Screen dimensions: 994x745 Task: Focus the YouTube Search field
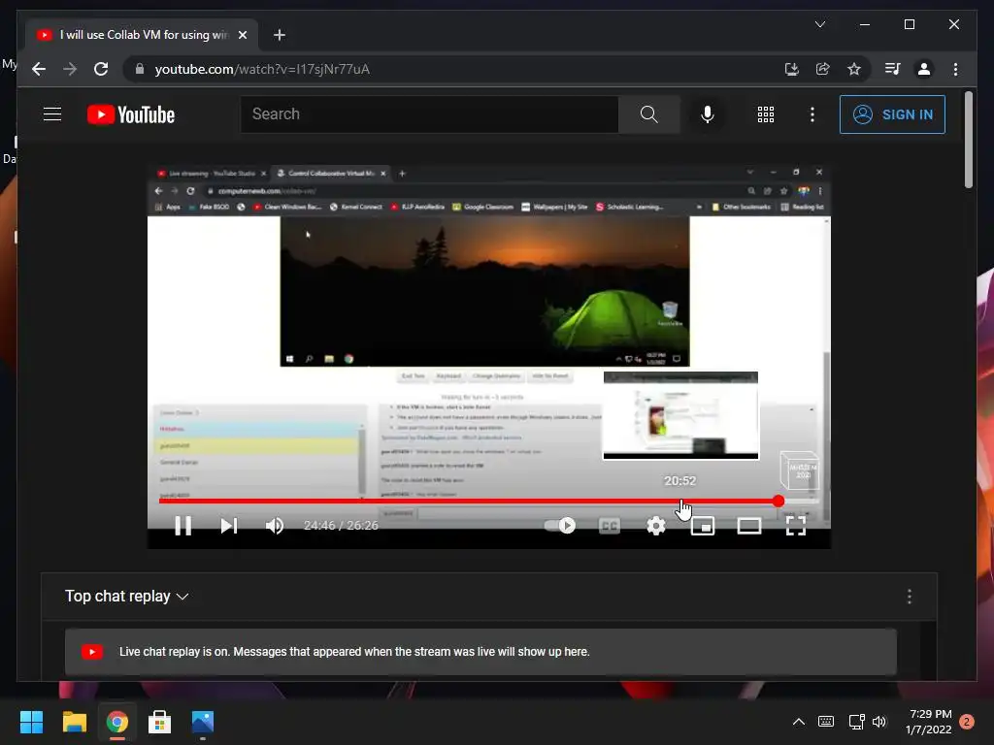pos(429,114)
